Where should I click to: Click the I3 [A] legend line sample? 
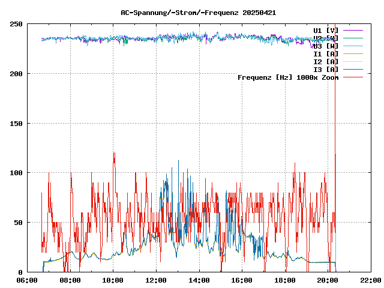(x=353, y=69)
